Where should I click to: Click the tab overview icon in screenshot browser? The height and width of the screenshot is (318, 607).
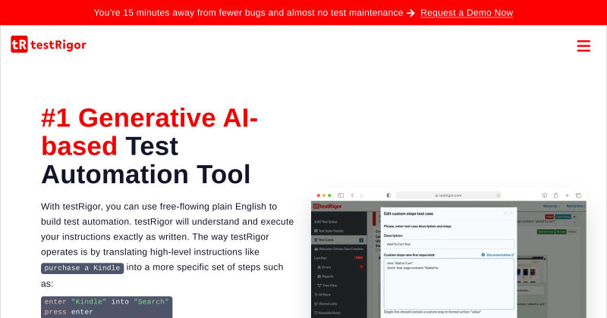coord(578,195)
